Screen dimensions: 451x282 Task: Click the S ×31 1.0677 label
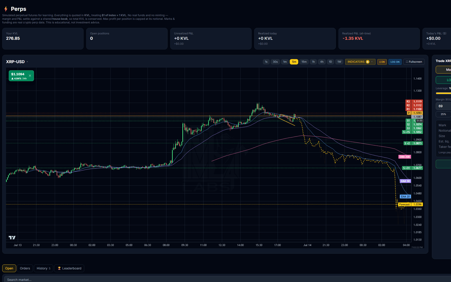(x=412, y=168)
